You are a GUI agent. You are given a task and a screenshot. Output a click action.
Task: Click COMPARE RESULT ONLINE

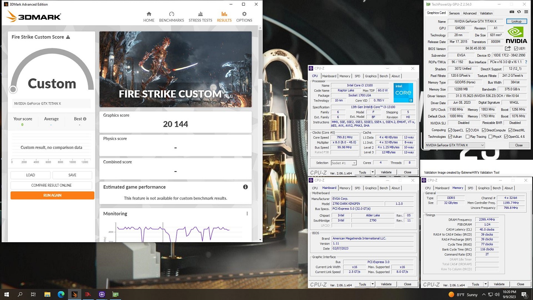(x=51, y=185)
